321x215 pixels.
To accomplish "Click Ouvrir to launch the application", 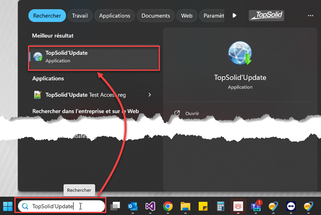I will pyautogui.click(x=192, y=113).
